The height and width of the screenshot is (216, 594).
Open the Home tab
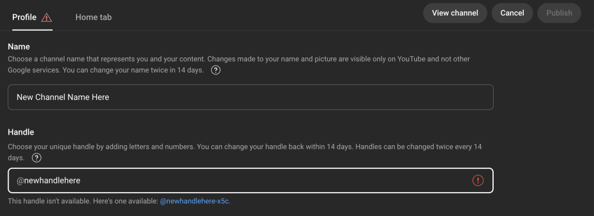(93, 17)
